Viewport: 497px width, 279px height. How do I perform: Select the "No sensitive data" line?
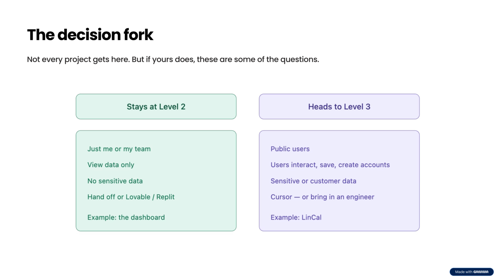click(115, 181)
